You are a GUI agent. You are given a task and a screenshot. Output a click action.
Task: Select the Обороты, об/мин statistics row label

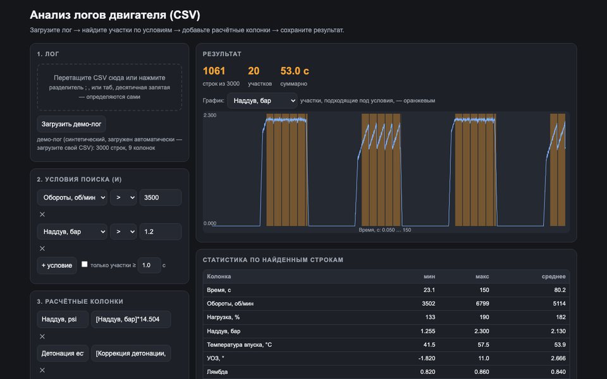[230, 304]
